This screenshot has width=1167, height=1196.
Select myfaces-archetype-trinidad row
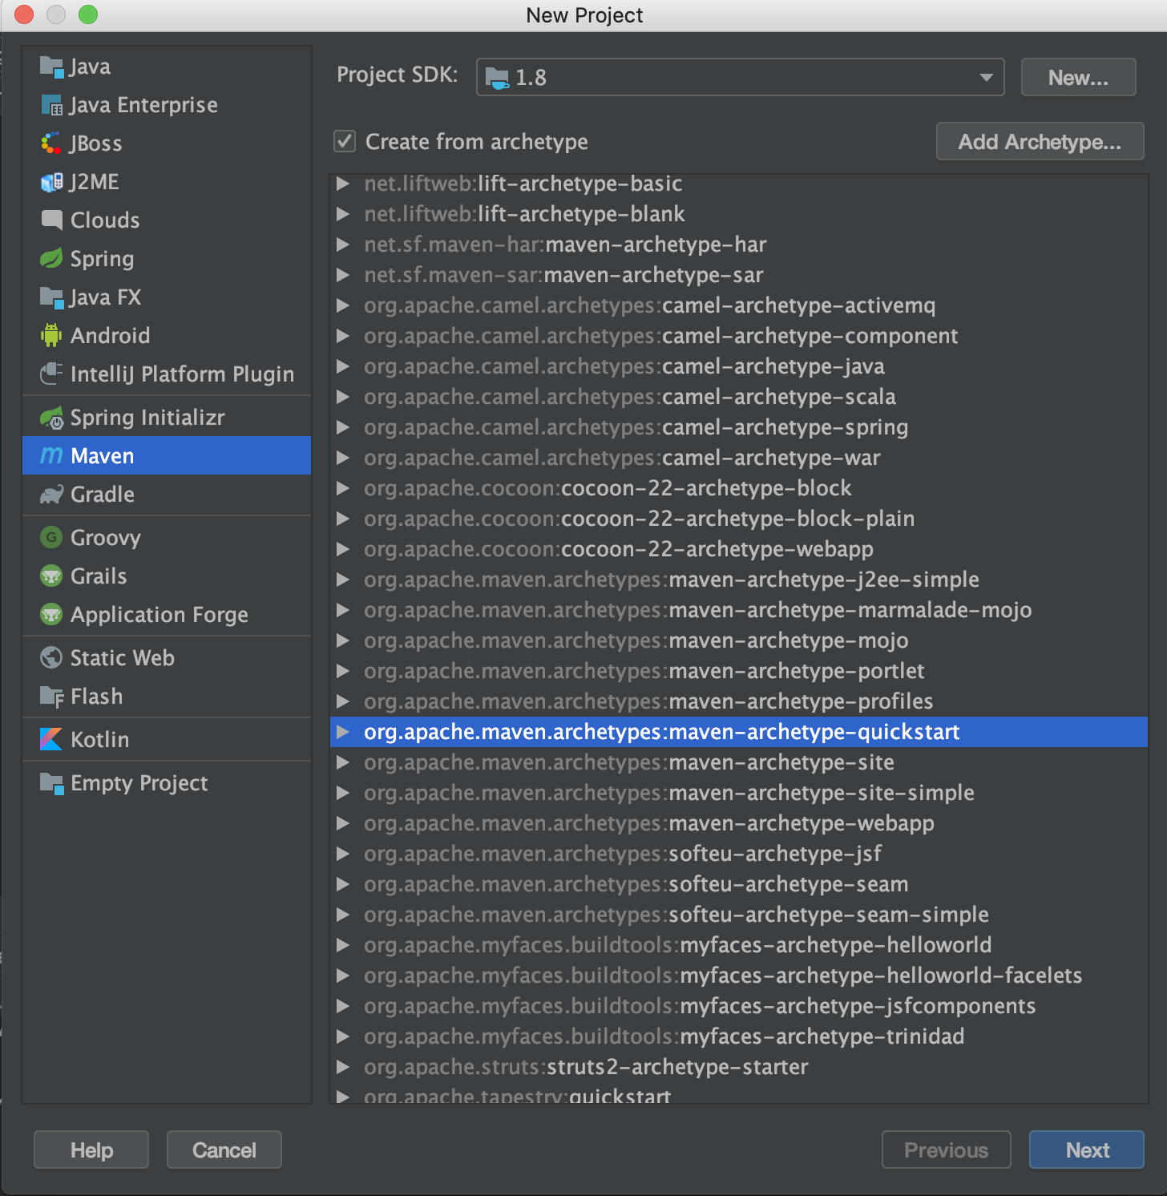click(739, 1036)
